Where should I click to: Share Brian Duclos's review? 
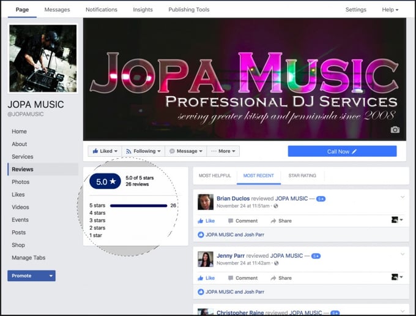pos(281,220)
